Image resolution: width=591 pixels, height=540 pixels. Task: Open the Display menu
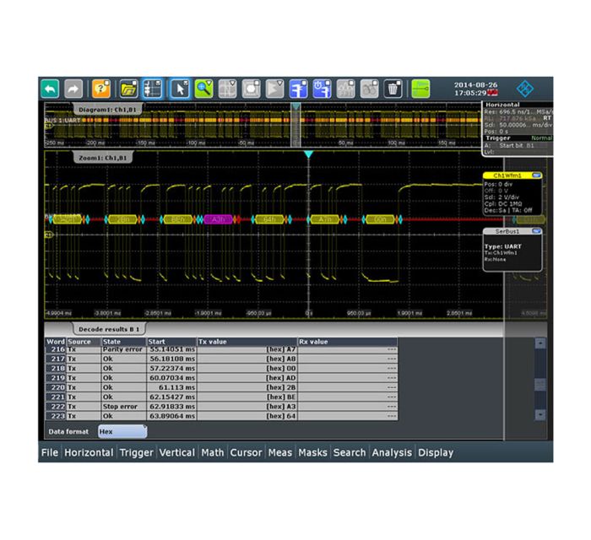(436, 452)
